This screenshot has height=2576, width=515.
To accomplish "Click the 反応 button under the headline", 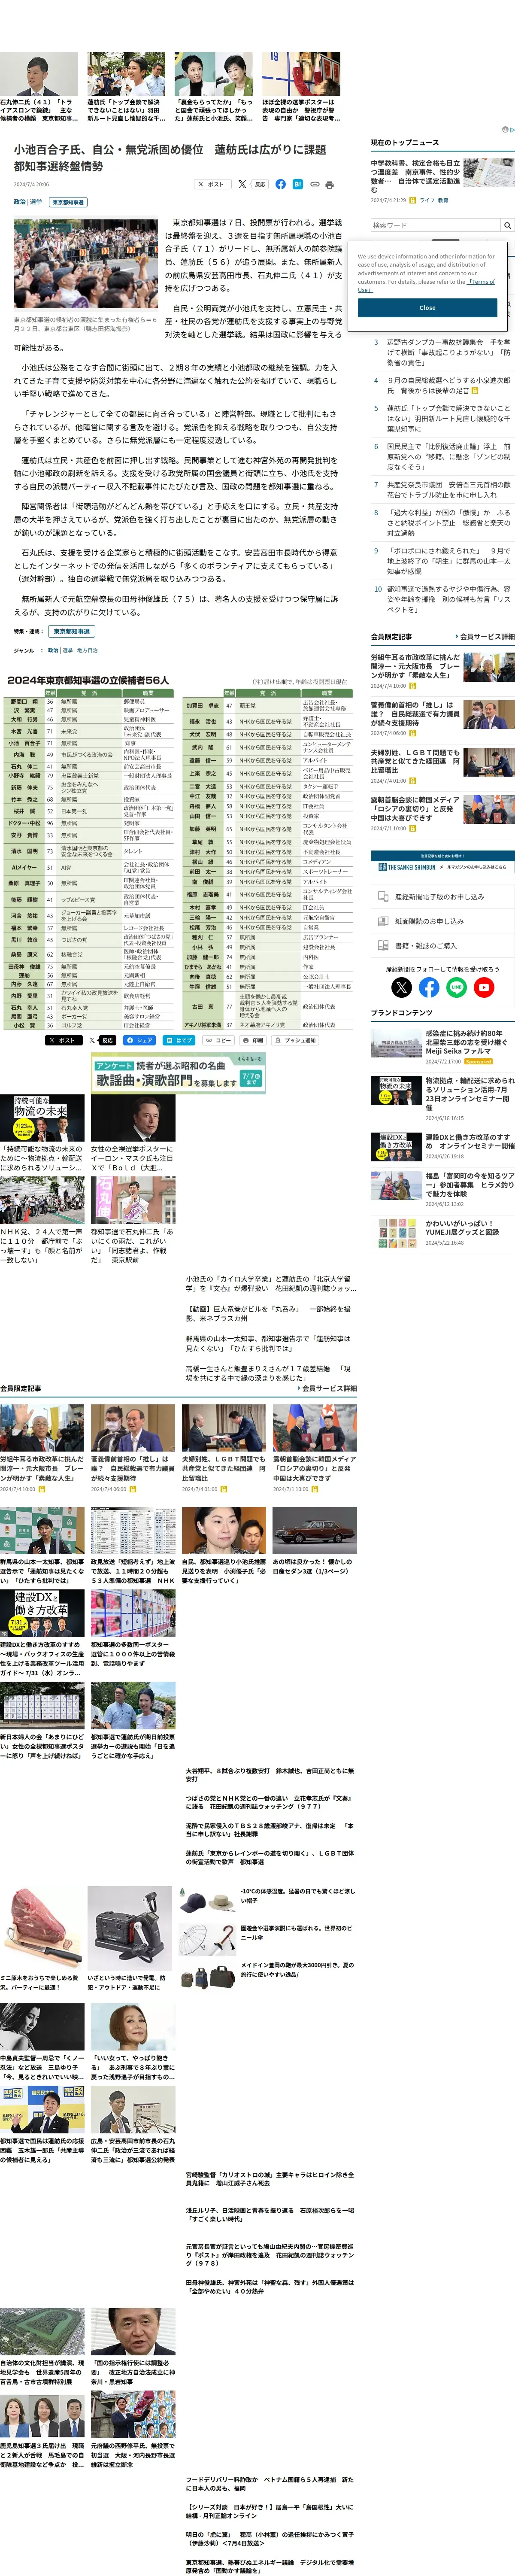I will point(260,184).
